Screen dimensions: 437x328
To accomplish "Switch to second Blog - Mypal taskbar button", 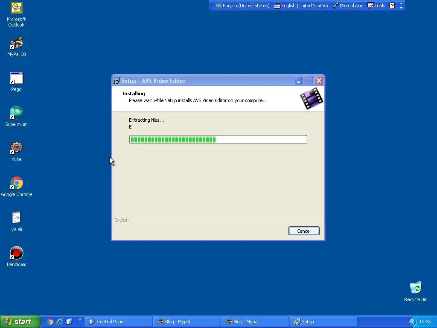I will tap(255, 322).
